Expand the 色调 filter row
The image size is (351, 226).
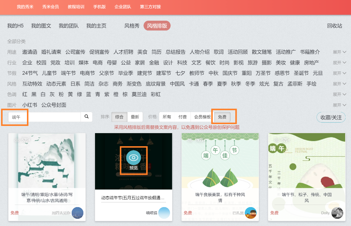coord(339,94)
